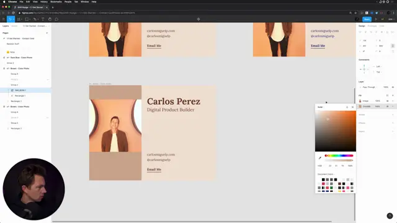Remove the solid color fill with minus
Image resolution: width=397 pixels, height=223 pixels.
click(x=393, y=107)
